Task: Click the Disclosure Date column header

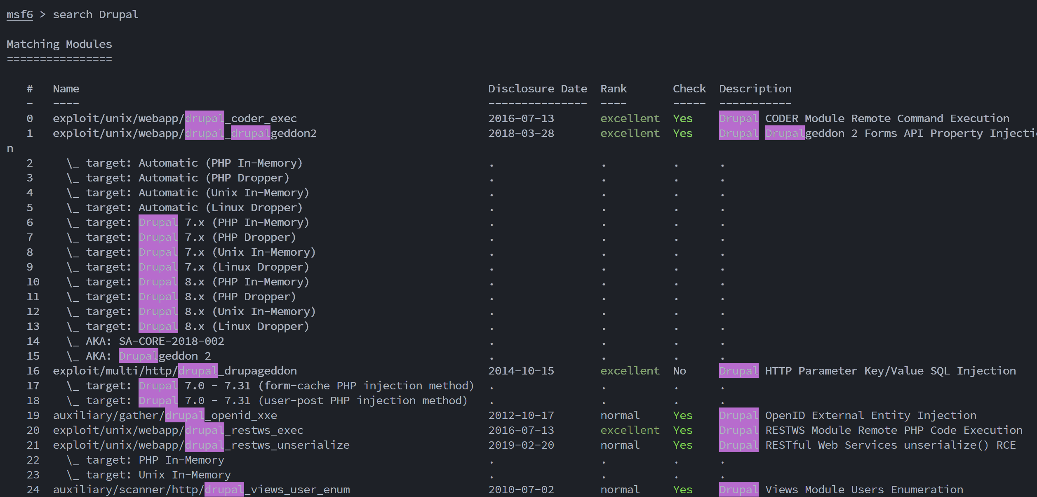Action: (537, 89)
